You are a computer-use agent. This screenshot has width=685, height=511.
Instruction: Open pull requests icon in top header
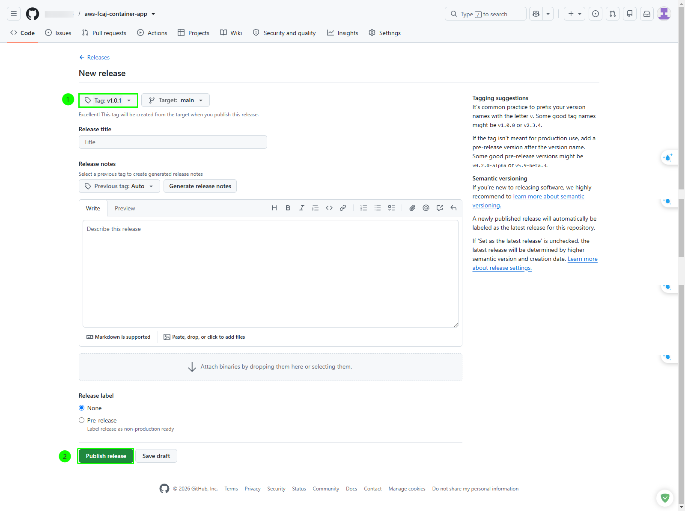click(613, 14)
